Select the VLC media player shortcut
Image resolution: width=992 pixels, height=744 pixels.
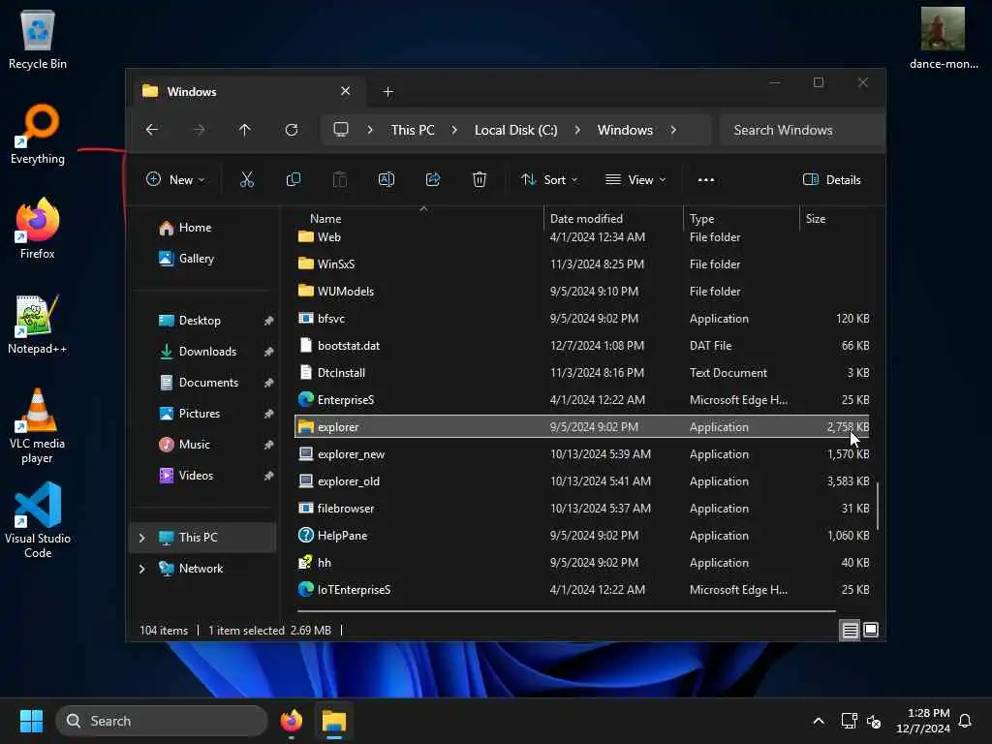[38, 426]
